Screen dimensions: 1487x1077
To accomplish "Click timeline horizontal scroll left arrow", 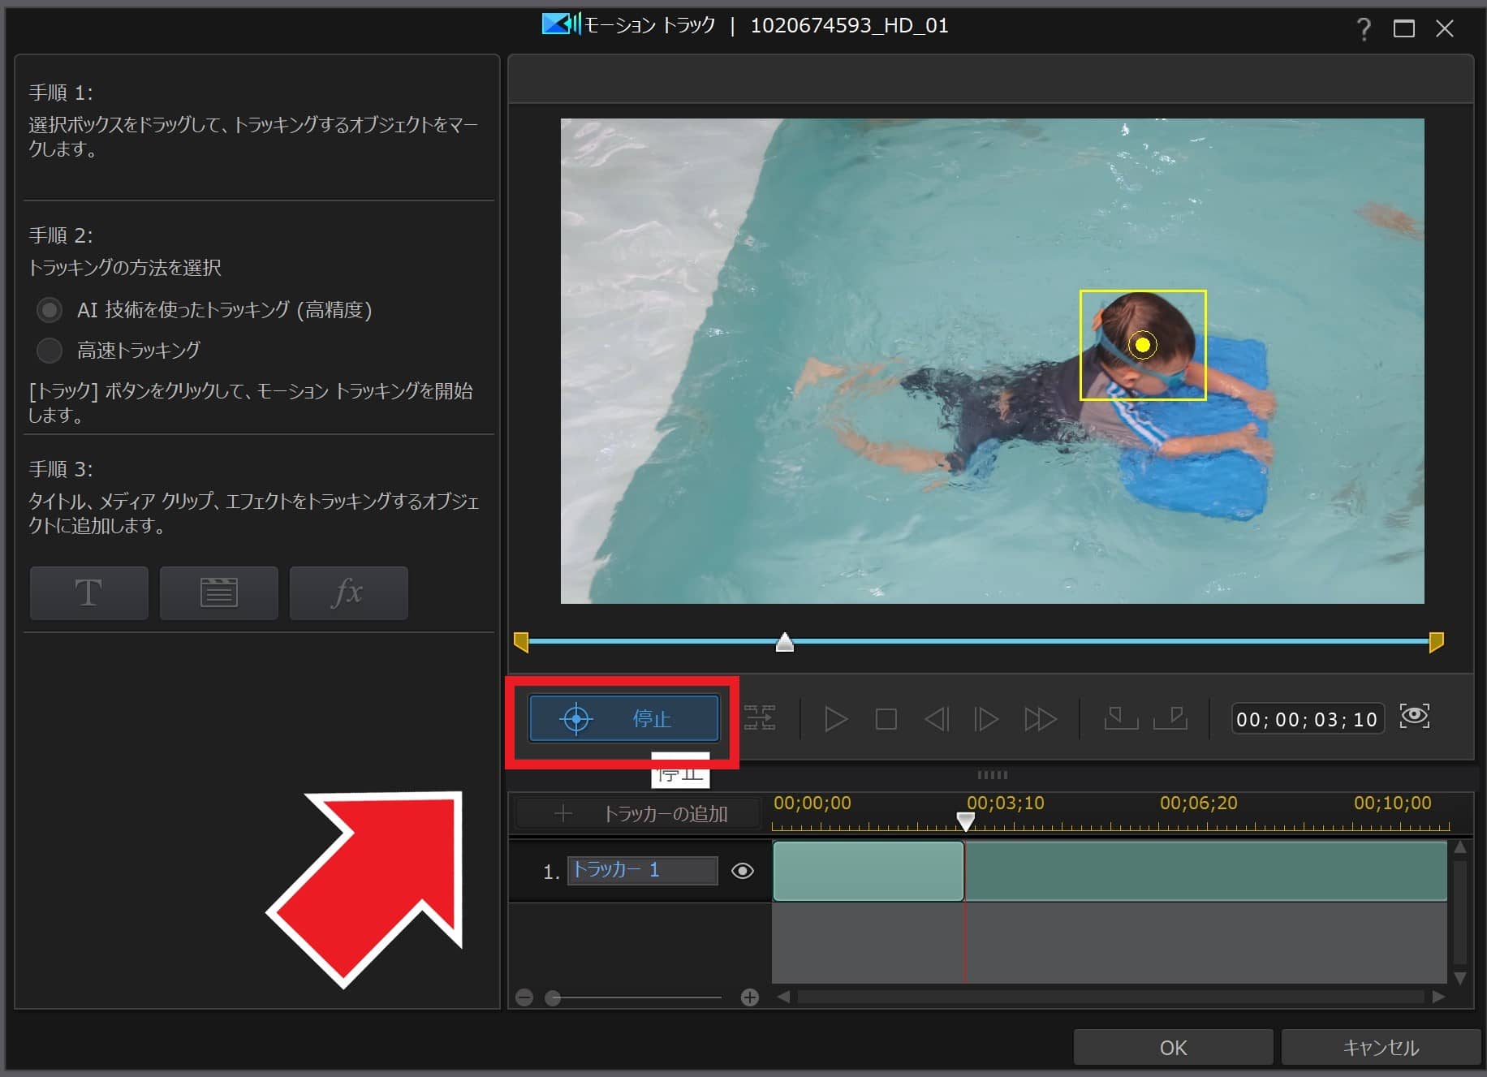I will pyautogui.click(x=783, y=997).
